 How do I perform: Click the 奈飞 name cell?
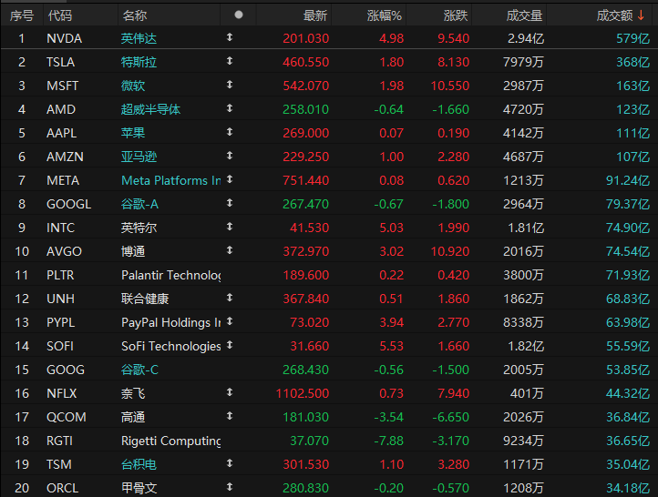click(133, 393)
